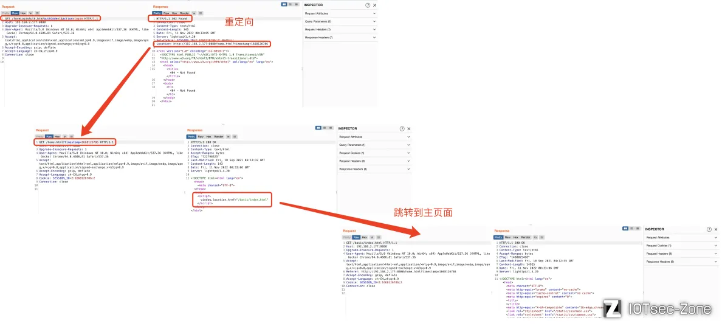Expand Request Headers (8) in the middle Inspector
The image size is (722, 329).
click(374, 161)
